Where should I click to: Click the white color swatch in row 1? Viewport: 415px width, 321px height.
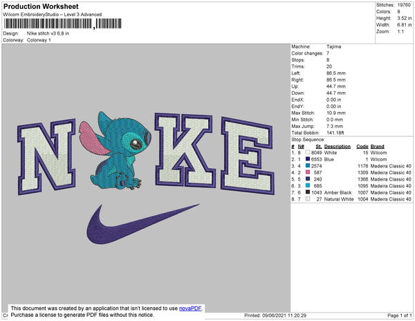click(x=308, y=152)
